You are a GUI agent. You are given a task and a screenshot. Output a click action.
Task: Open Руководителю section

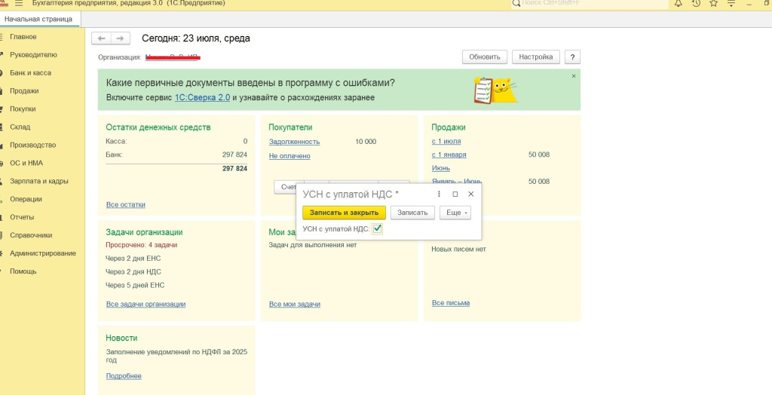click(x=33, y=55)
